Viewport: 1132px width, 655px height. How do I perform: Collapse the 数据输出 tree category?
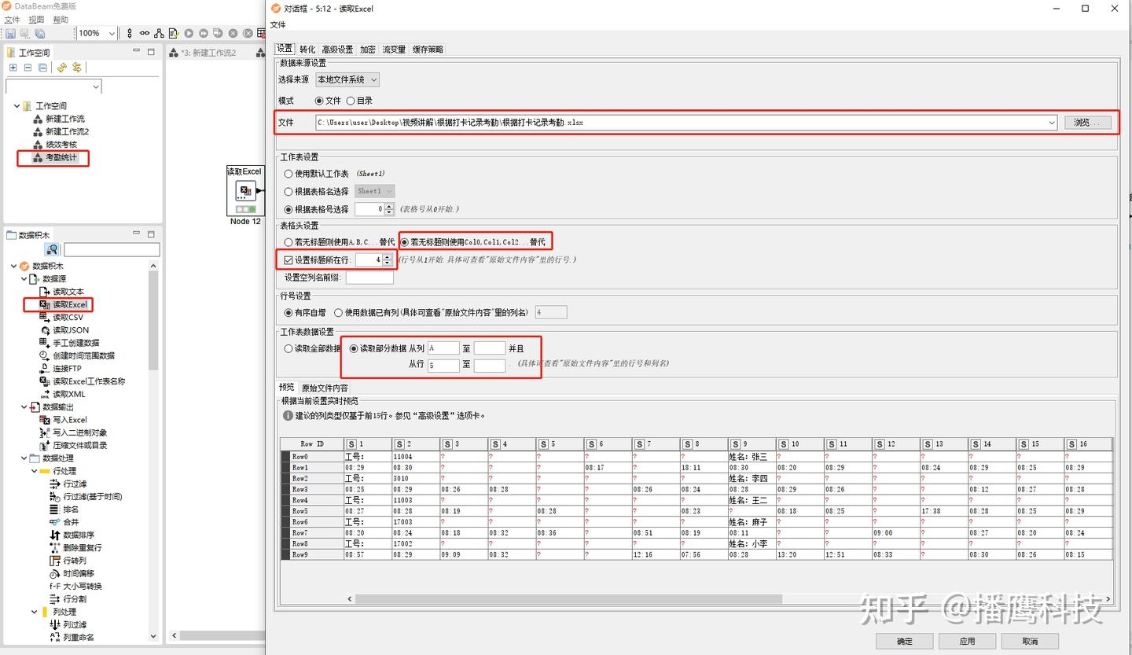point(24,407)
